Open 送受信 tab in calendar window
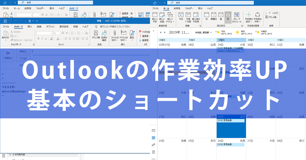The height and width of the screenshot is (160, 306). 177,8
